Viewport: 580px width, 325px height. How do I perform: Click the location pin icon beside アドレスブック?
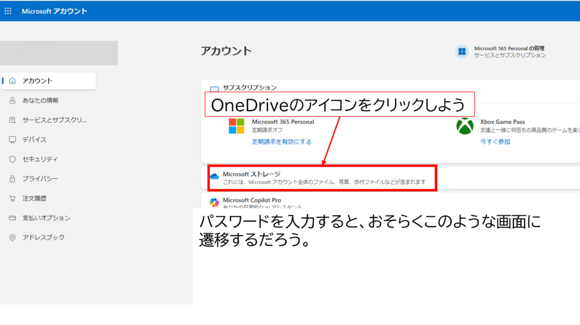point(12,237)
